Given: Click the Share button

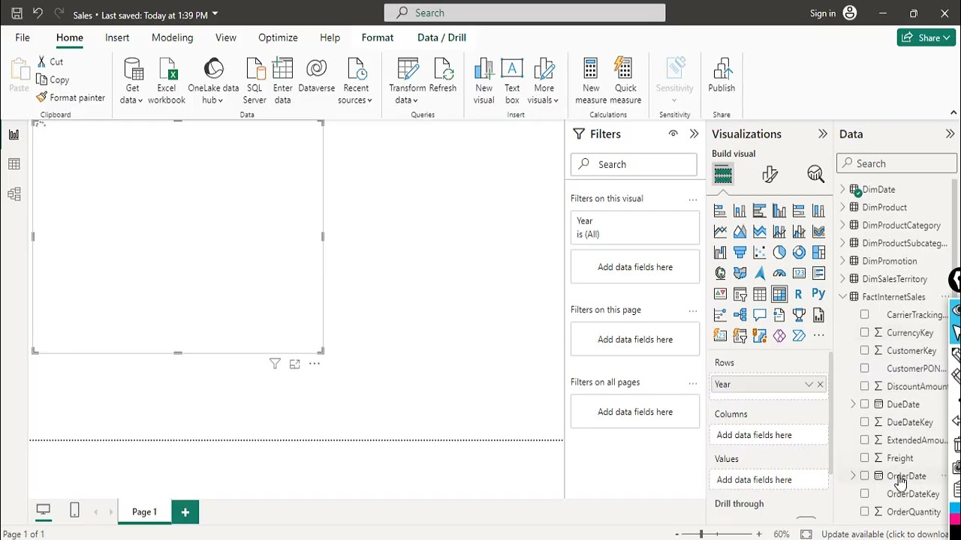Looking at the screenshot, I should 926,37.
